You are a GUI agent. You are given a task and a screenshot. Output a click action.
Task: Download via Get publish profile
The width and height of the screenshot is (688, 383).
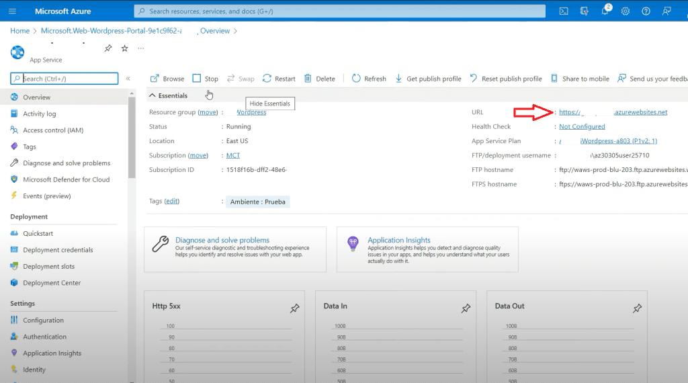pyautogui.click(x=428, y=79)
